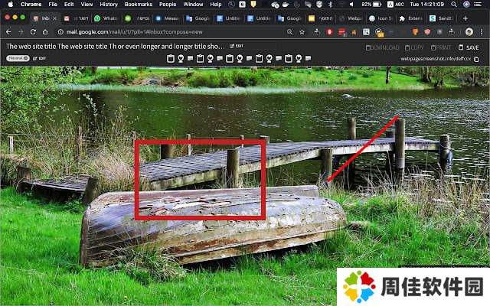The height and width of the screenshot is (306, 490).
Task: Click the COPY button beside DOWNLOAD
Action: 414,47
